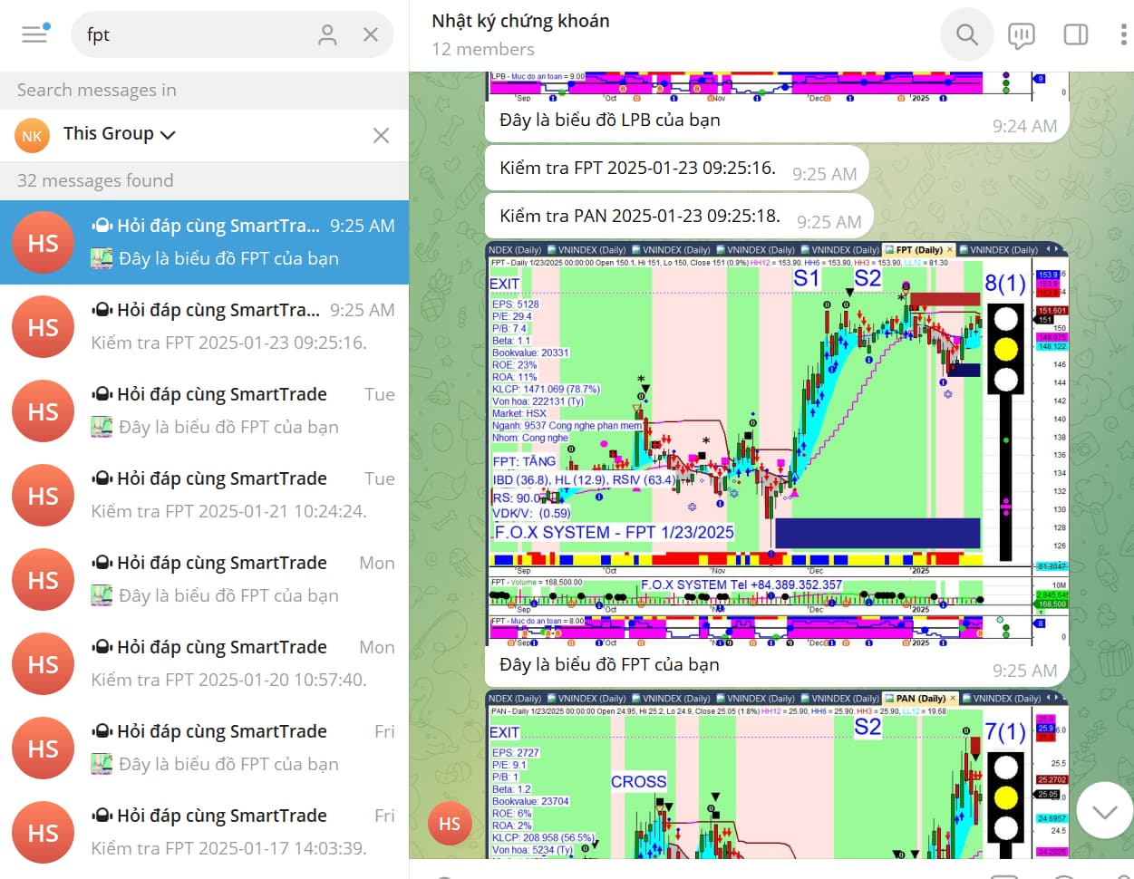The height and width of the screenshot is (879, 1134).
Task: Click the 9:25 AM timestamp under FPT chart
Action: point(1024,671)
